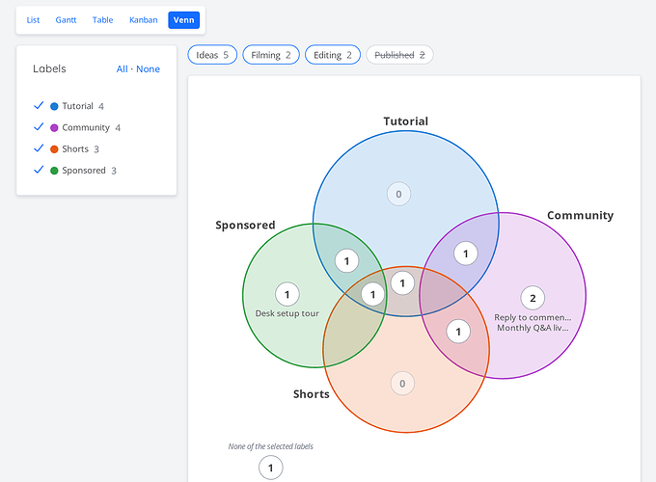Click the Community label name in sidebar
The width and height of the screenshot is (656, 482).
coord(86,127)
